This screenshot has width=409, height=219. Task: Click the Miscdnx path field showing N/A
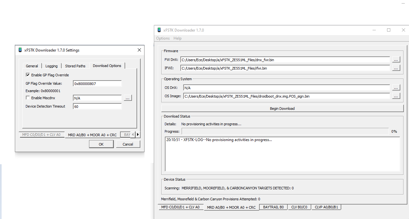tap(97, 98)
